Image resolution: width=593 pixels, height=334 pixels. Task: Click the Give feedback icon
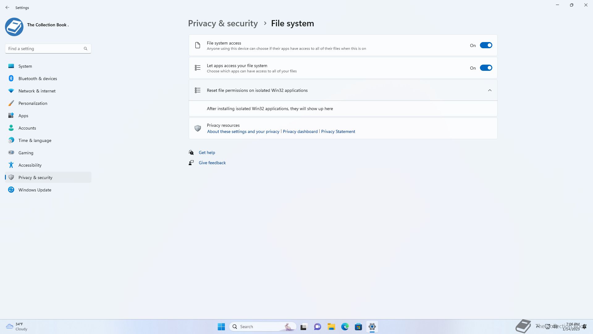tap(191, 163)
